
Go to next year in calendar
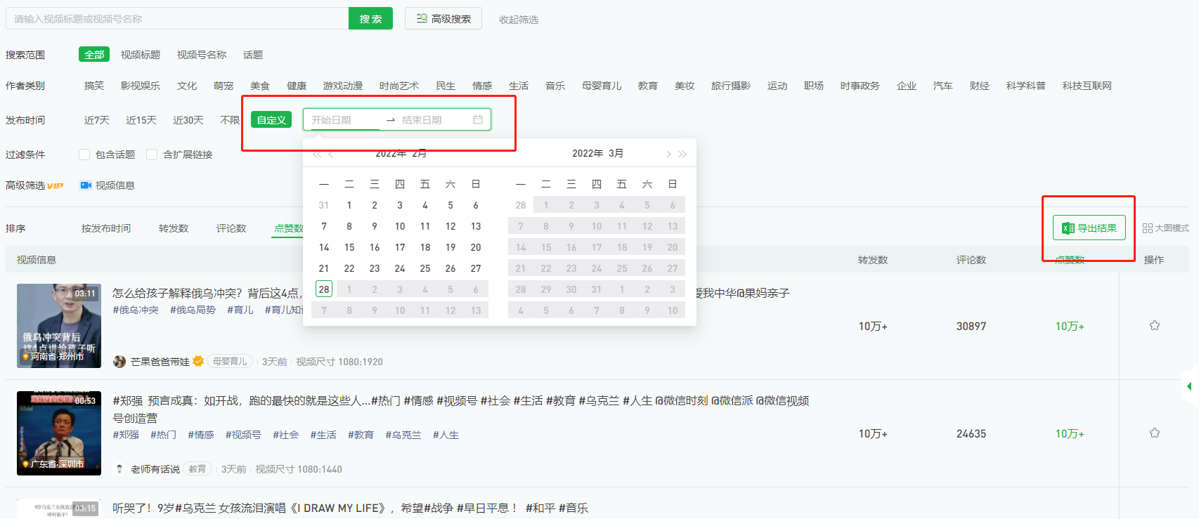[x=682, y=154]
